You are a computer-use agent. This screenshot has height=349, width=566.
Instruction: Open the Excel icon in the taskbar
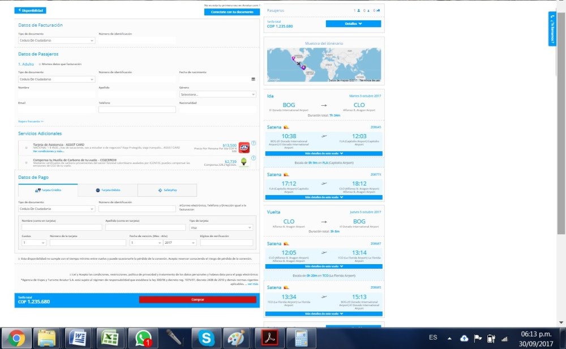coord(109,338)
